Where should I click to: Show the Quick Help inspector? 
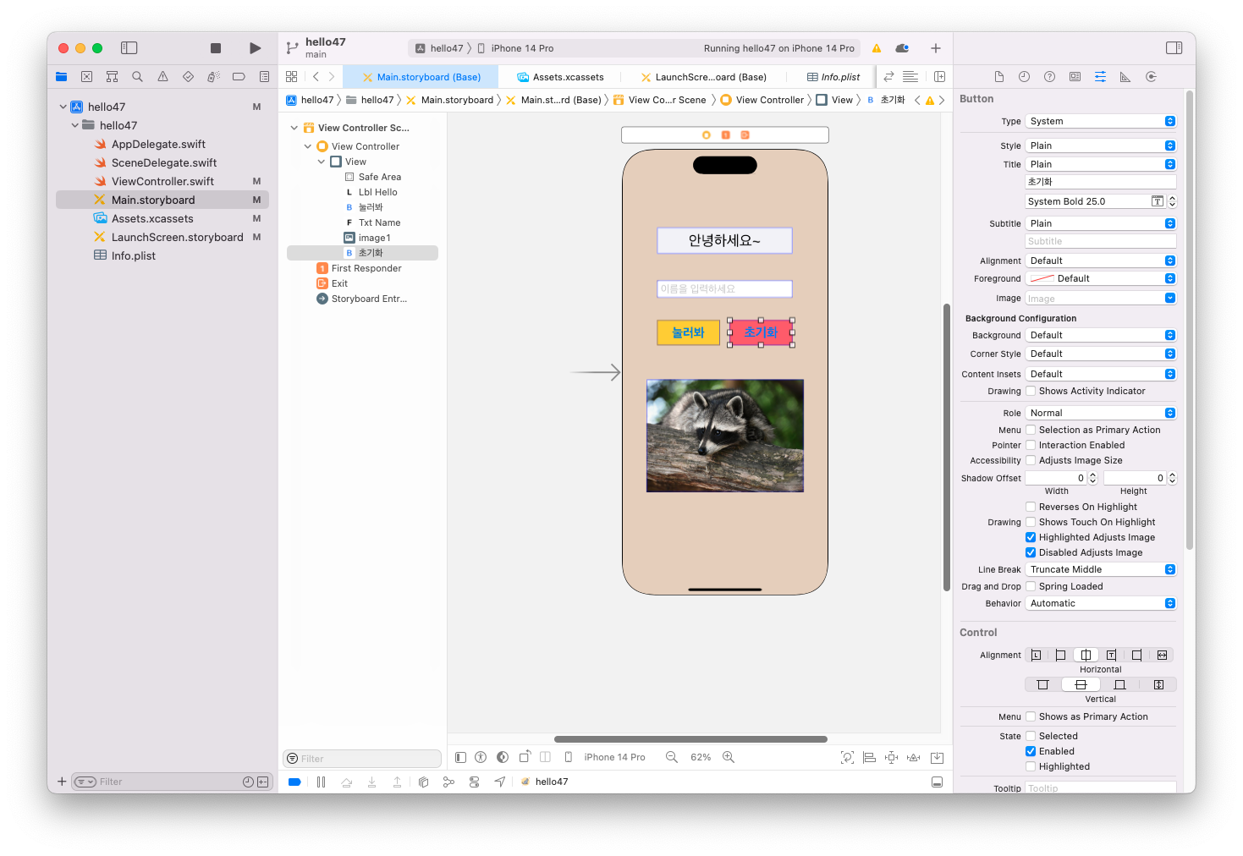[1049, 76]
